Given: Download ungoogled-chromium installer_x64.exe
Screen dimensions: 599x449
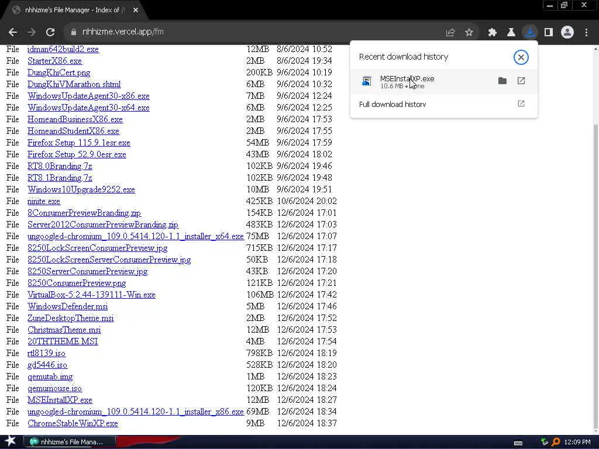Looking at the screenshot, I should coord(135,236).
